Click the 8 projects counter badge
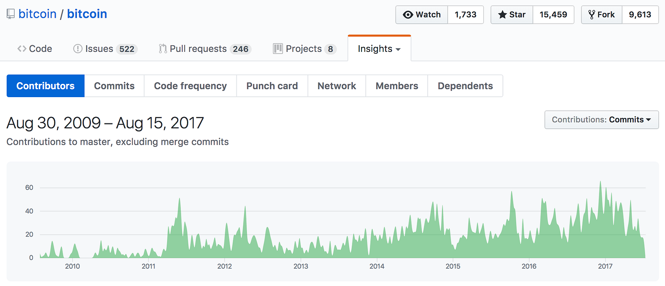This screenshot has height=286, width=665. 330,49
